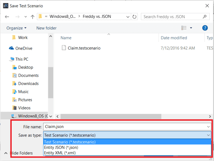The image size is (214, 161).
Task: Click the change view layout icon
Action: pyautogui.click(x=184, y=28)
